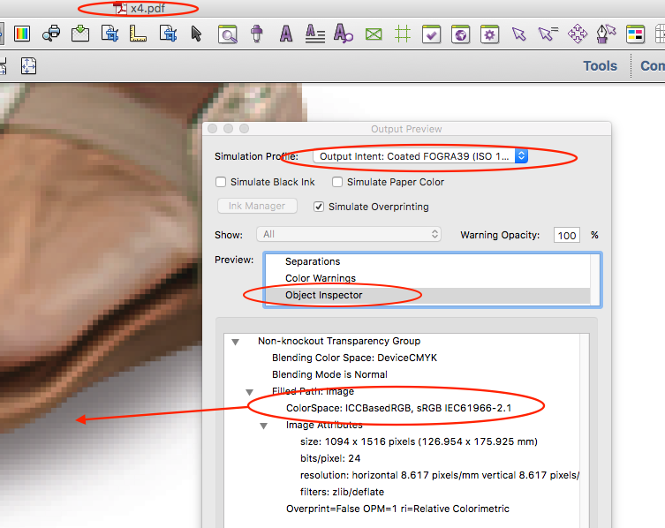Screen dimensions: 665x528
Task: Click the 'filters: zlib/deflate' row
Action: click(x=343, y=492)
